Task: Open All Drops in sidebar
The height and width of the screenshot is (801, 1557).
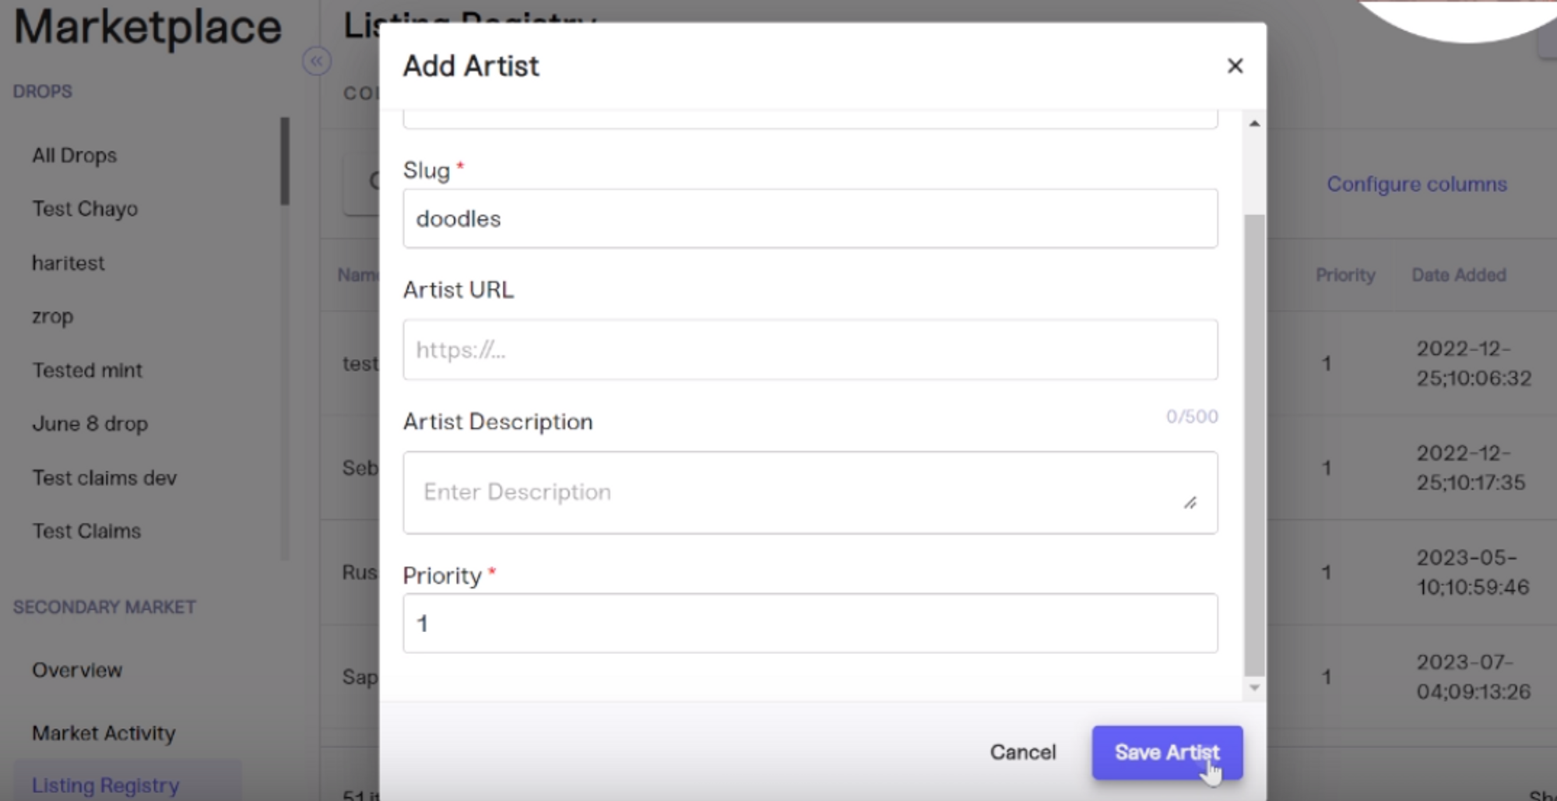Action: 74,156
